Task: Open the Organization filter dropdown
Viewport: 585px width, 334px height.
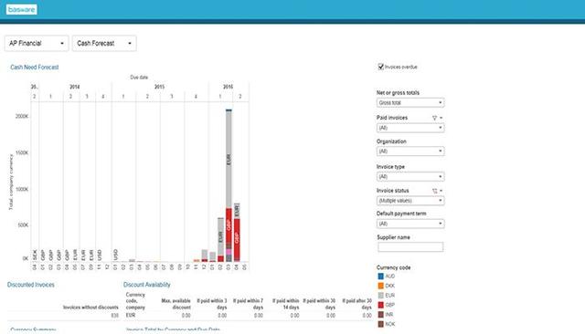Action: [x=410, y=151]
